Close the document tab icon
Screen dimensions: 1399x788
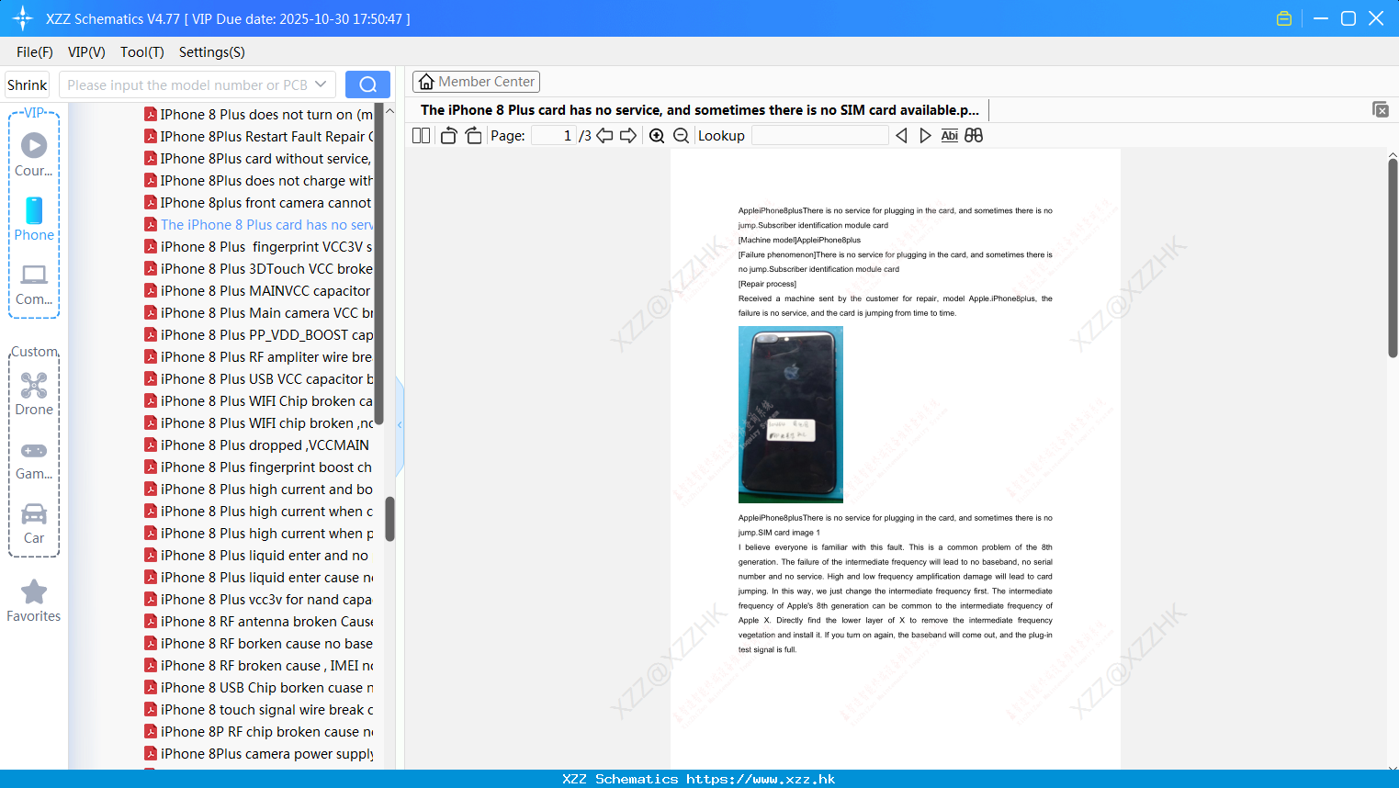coord(1381,109)
